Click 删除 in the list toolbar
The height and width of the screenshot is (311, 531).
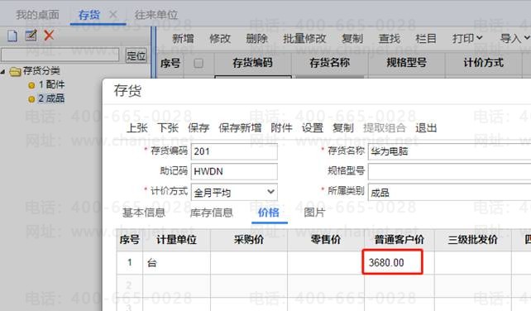(256, 39)
